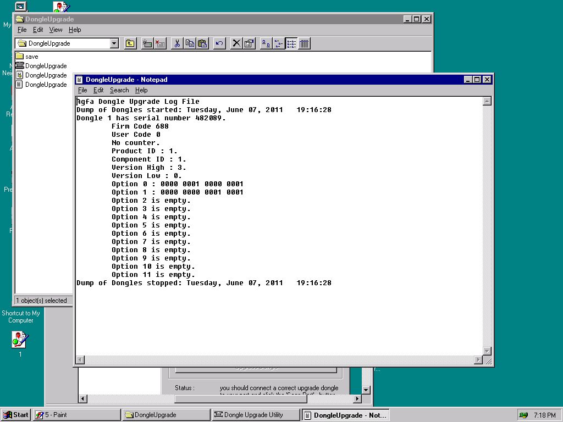Image resolution: width=563 pixels, height=422 pixels.
Task: Switch to the DongleUpgrade folder taskbar button
Action: [x=166, y=415]
